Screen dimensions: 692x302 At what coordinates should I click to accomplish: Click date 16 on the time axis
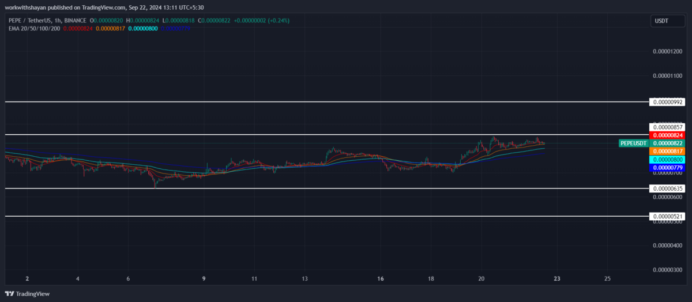[381, 278]
